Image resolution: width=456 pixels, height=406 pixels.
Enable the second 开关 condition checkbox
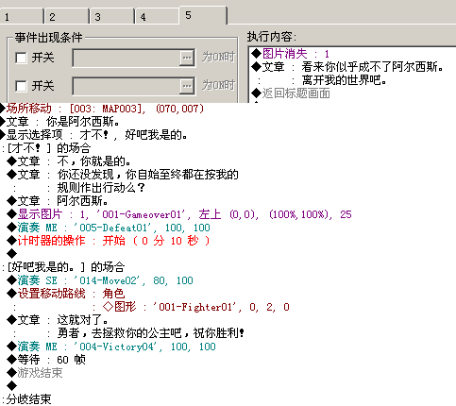coord(21,86)
